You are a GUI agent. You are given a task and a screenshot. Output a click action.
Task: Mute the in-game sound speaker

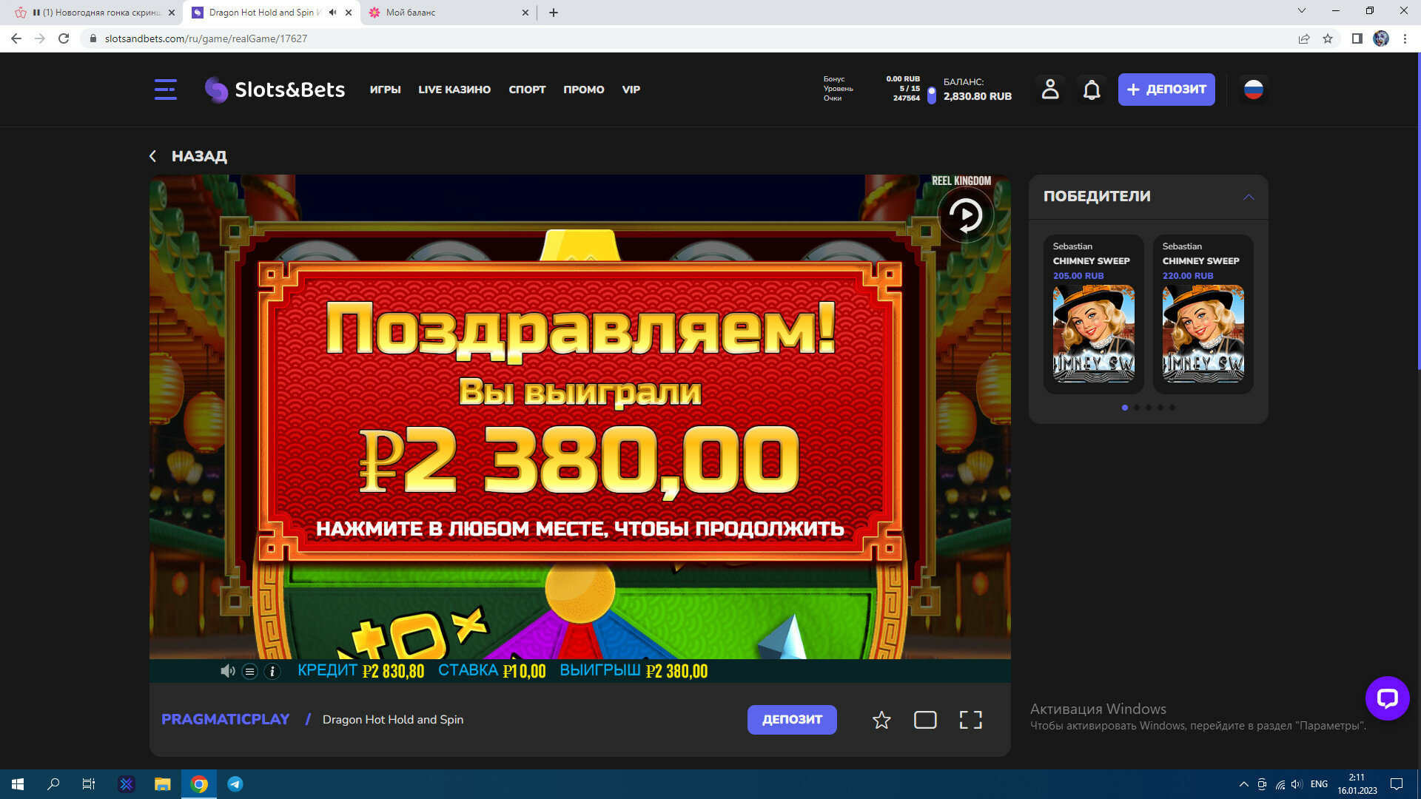pos(227,671)
